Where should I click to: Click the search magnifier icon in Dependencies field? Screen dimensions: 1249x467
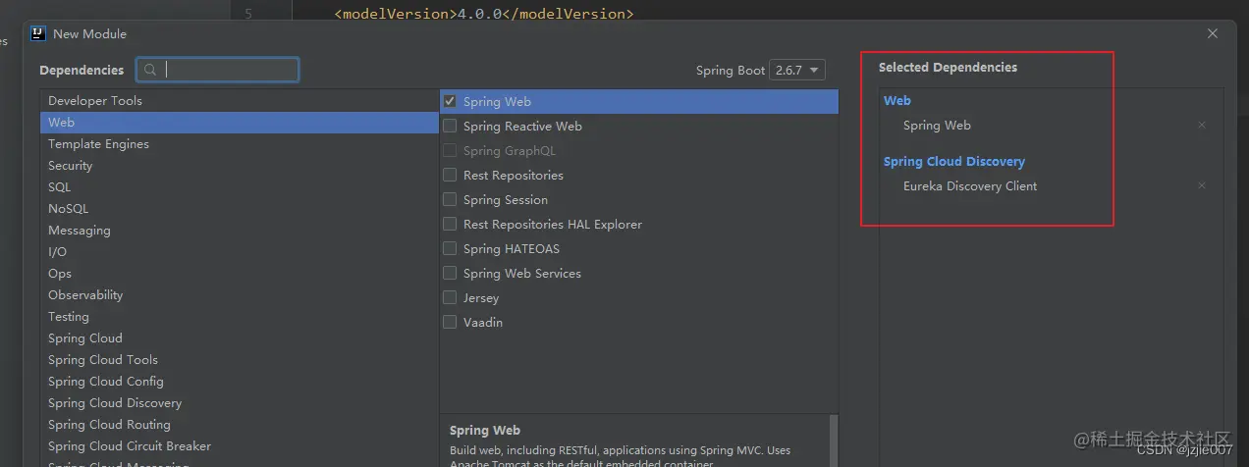[x=150, y=70]
